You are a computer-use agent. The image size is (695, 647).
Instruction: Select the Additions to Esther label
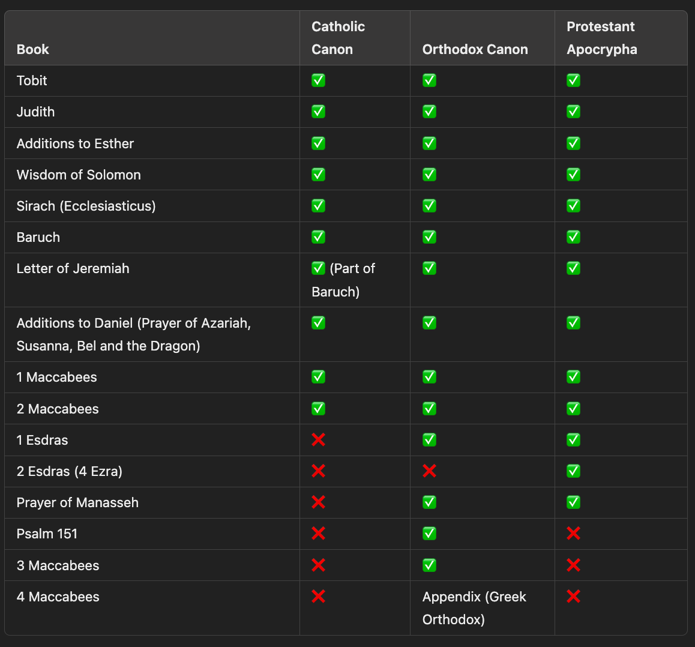75,143
